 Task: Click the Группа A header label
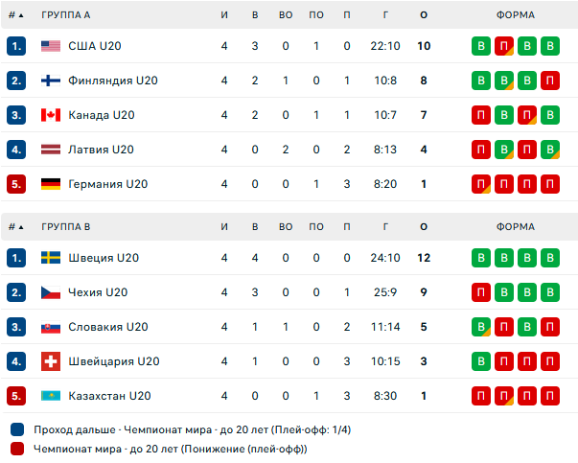[x=66, y=14]
